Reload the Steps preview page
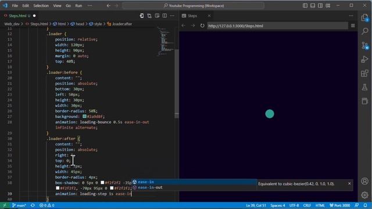The height and width of the screenshot is (209, 372). 202,26
